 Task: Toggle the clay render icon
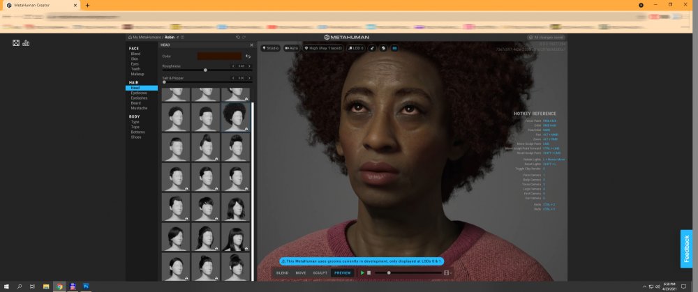pos(383,48)
